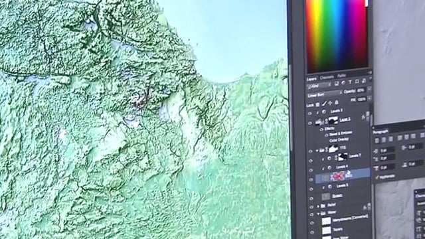The height and width of the screenshot is (239, 425).
Task: Switch to the Layers tab
Action: point(311,79)
